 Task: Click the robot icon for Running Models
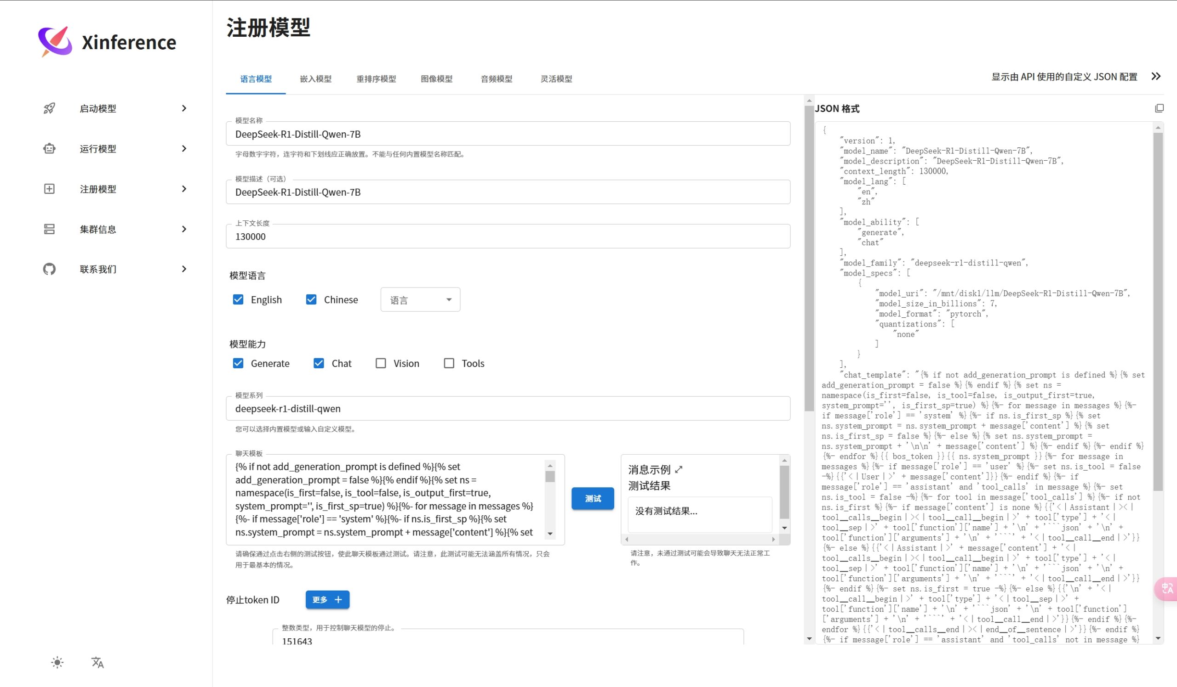click(50, 148)
